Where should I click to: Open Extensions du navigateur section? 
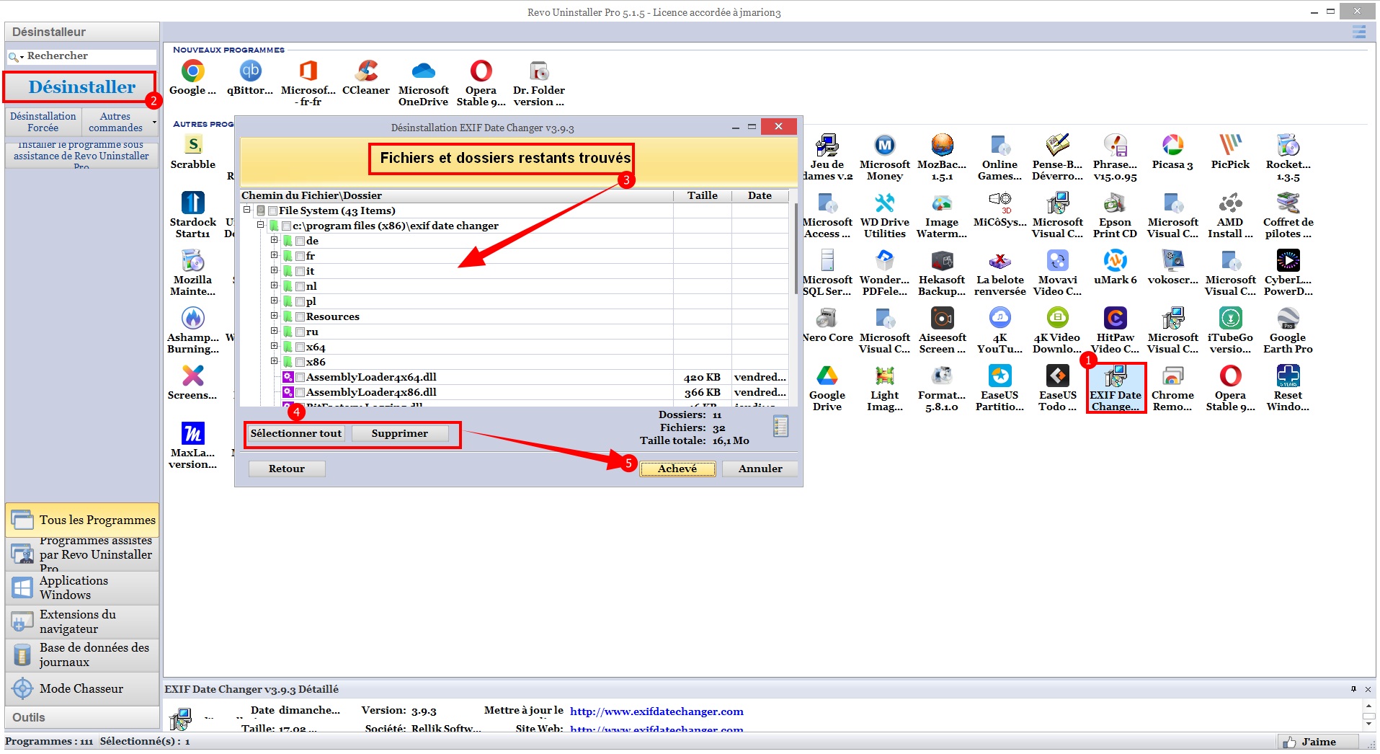pyautogui.click(x=82, y=621)
